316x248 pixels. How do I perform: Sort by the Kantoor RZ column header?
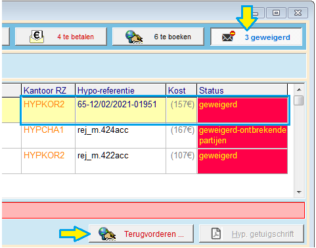click(48, 90)
